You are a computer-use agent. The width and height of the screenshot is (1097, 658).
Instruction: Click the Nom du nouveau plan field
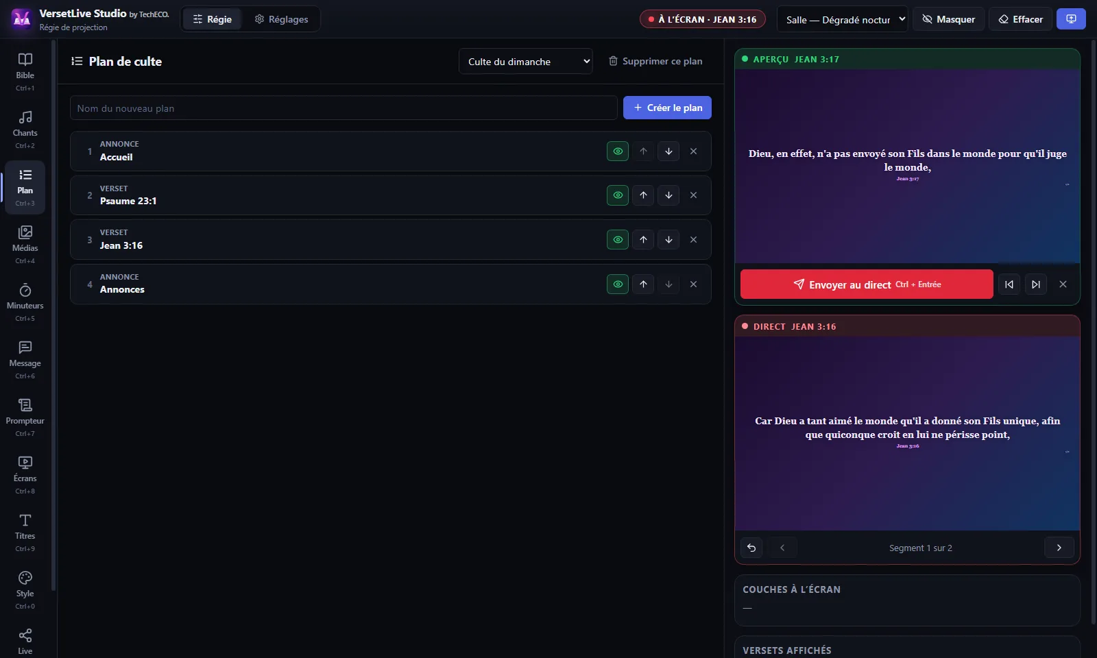(x=343, y=108)
